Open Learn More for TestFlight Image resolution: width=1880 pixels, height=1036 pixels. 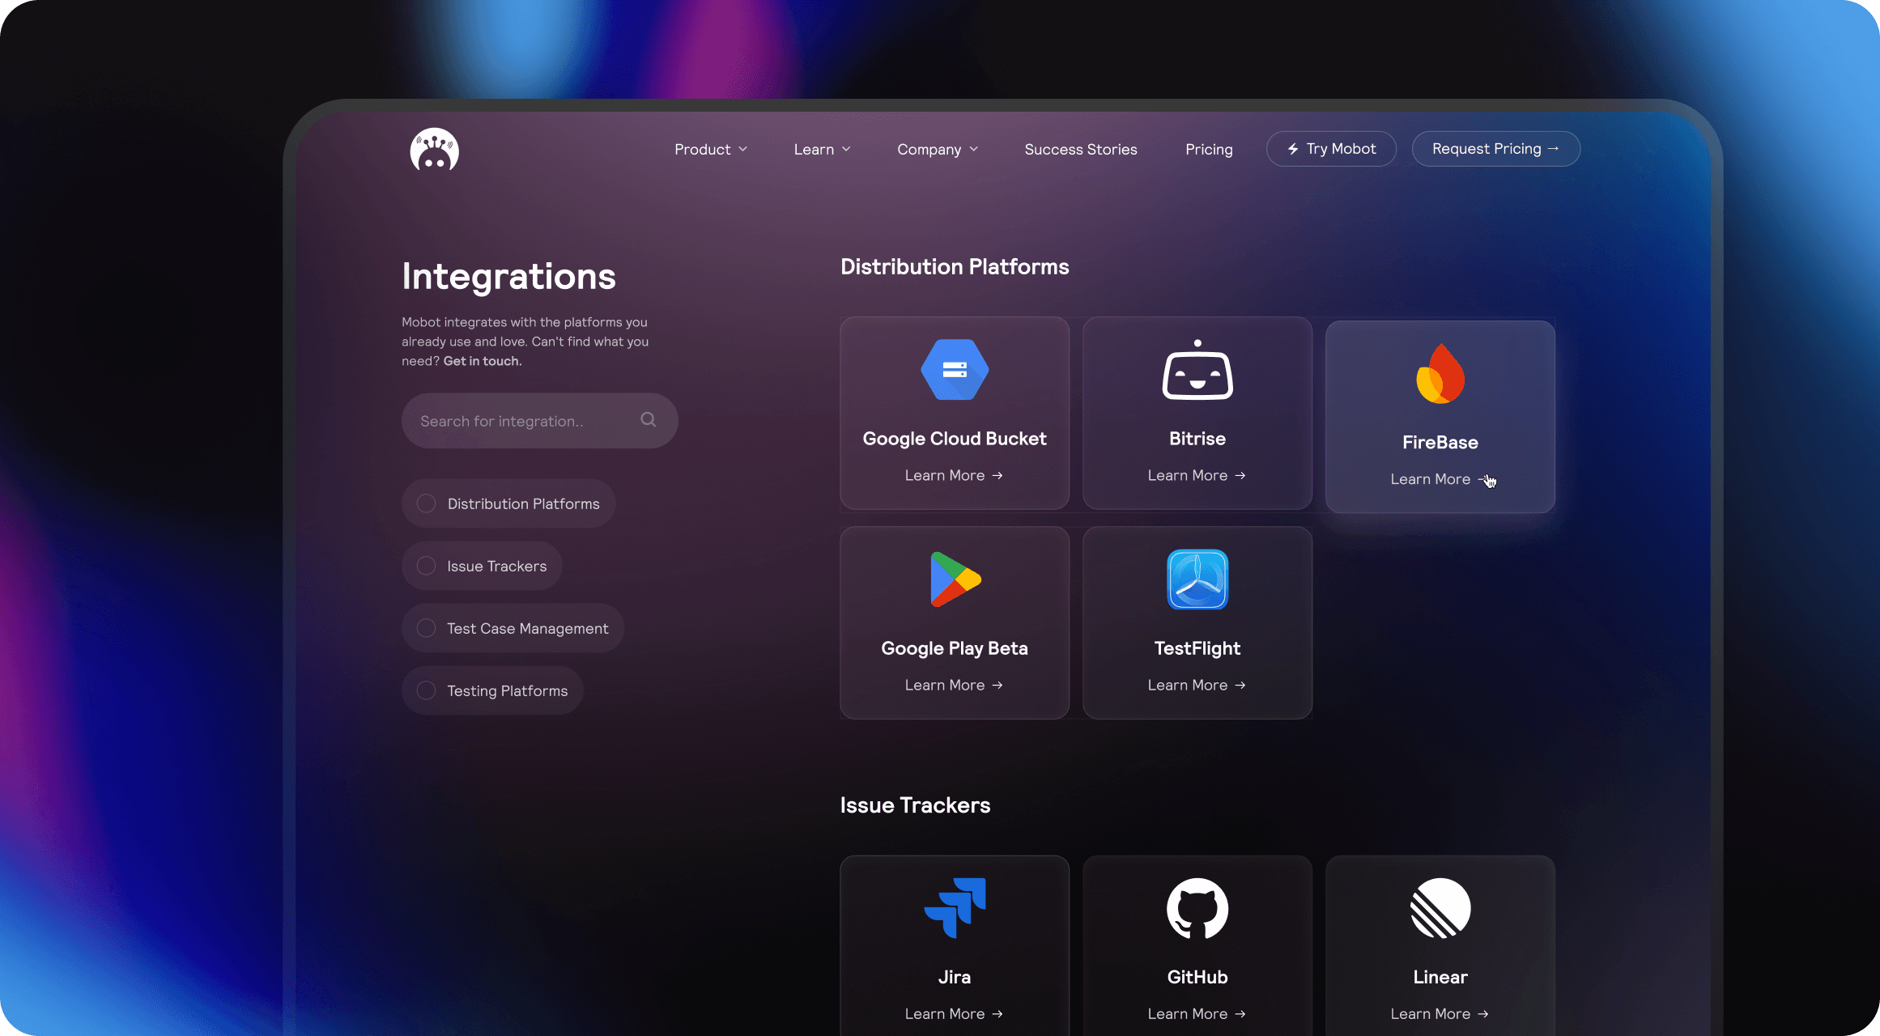(x=1197, y=685)
